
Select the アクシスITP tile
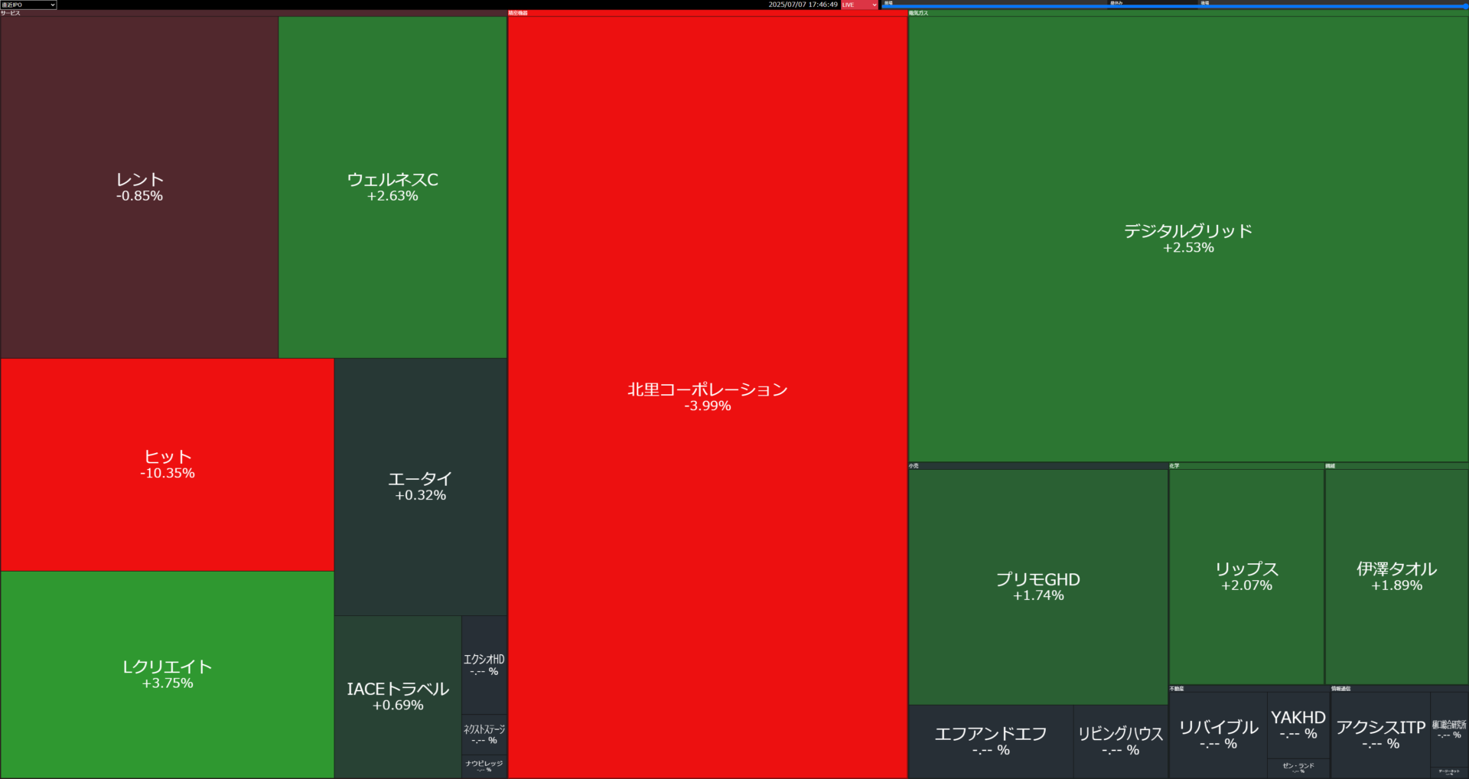coord(1381,735)
